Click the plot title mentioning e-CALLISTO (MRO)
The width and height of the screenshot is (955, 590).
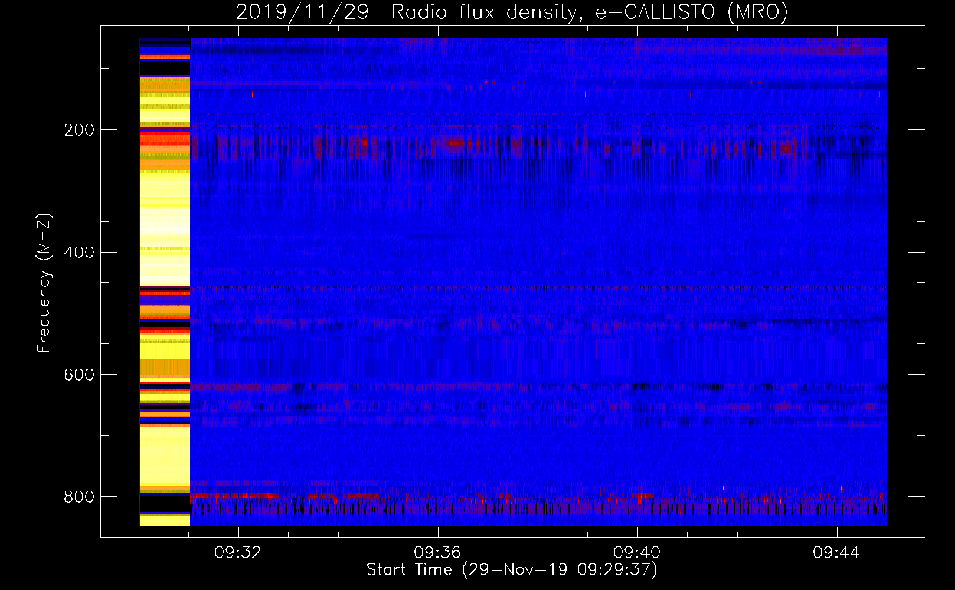pyautogui.click(x=512, y=12)
